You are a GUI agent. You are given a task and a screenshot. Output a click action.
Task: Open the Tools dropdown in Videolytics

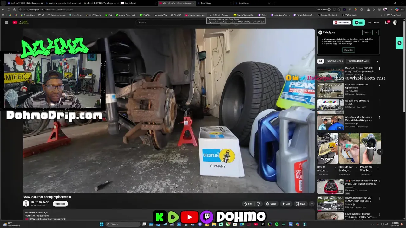[367, 32]
